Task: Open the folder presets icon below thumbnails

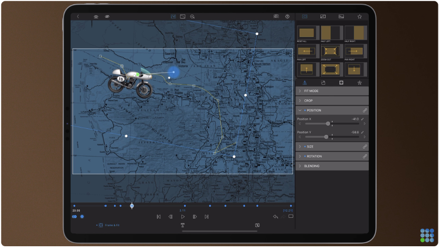Action: point(323,83)
